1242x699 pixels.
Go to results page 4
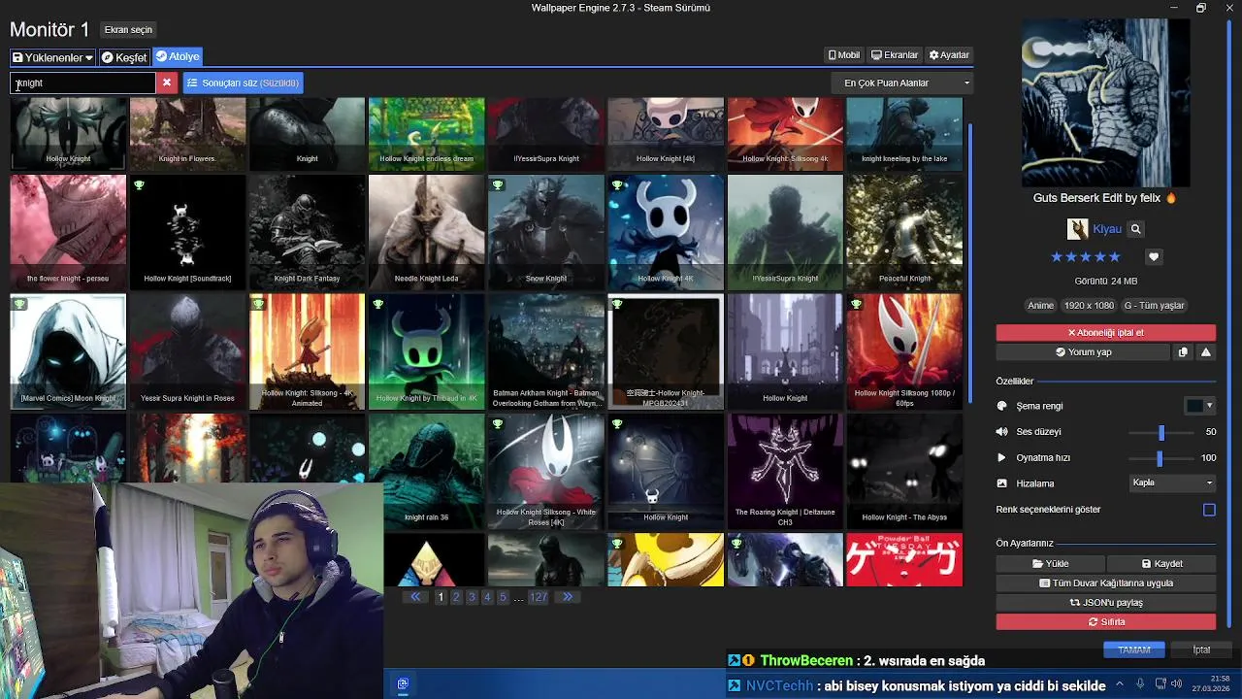487,597
